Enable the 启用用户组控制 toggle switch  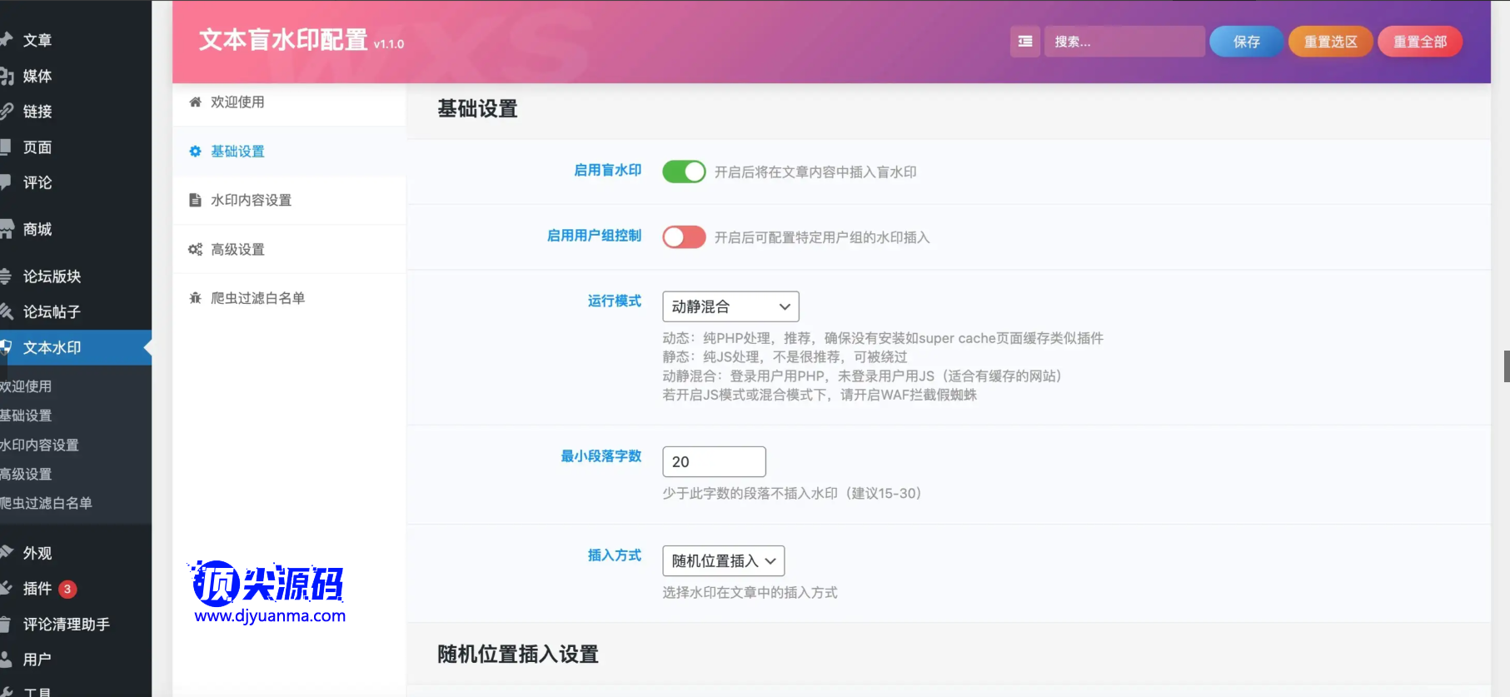[x=684, y=237]
